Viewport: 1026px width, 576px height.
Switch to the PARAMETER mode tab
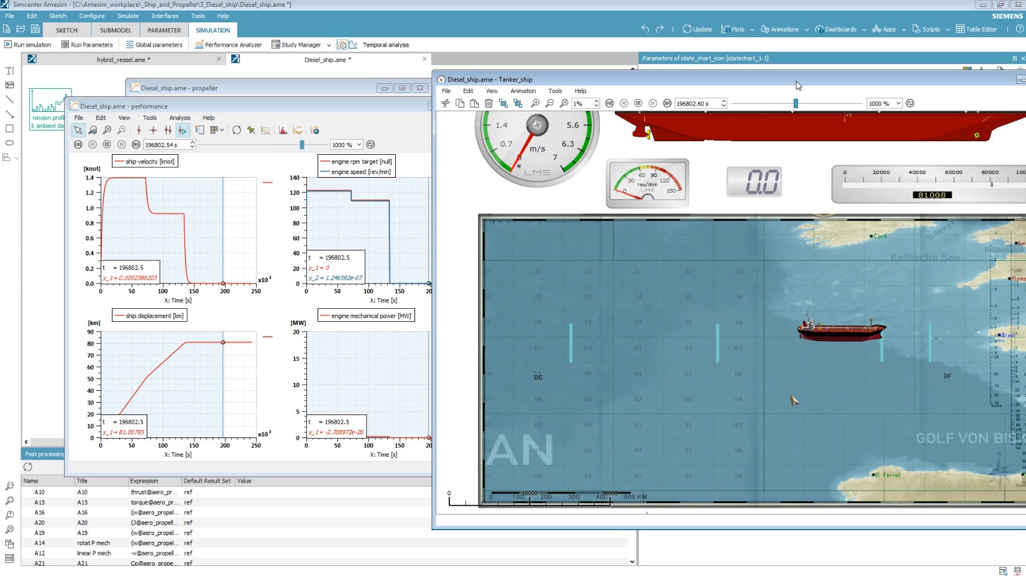pos(164,30)
